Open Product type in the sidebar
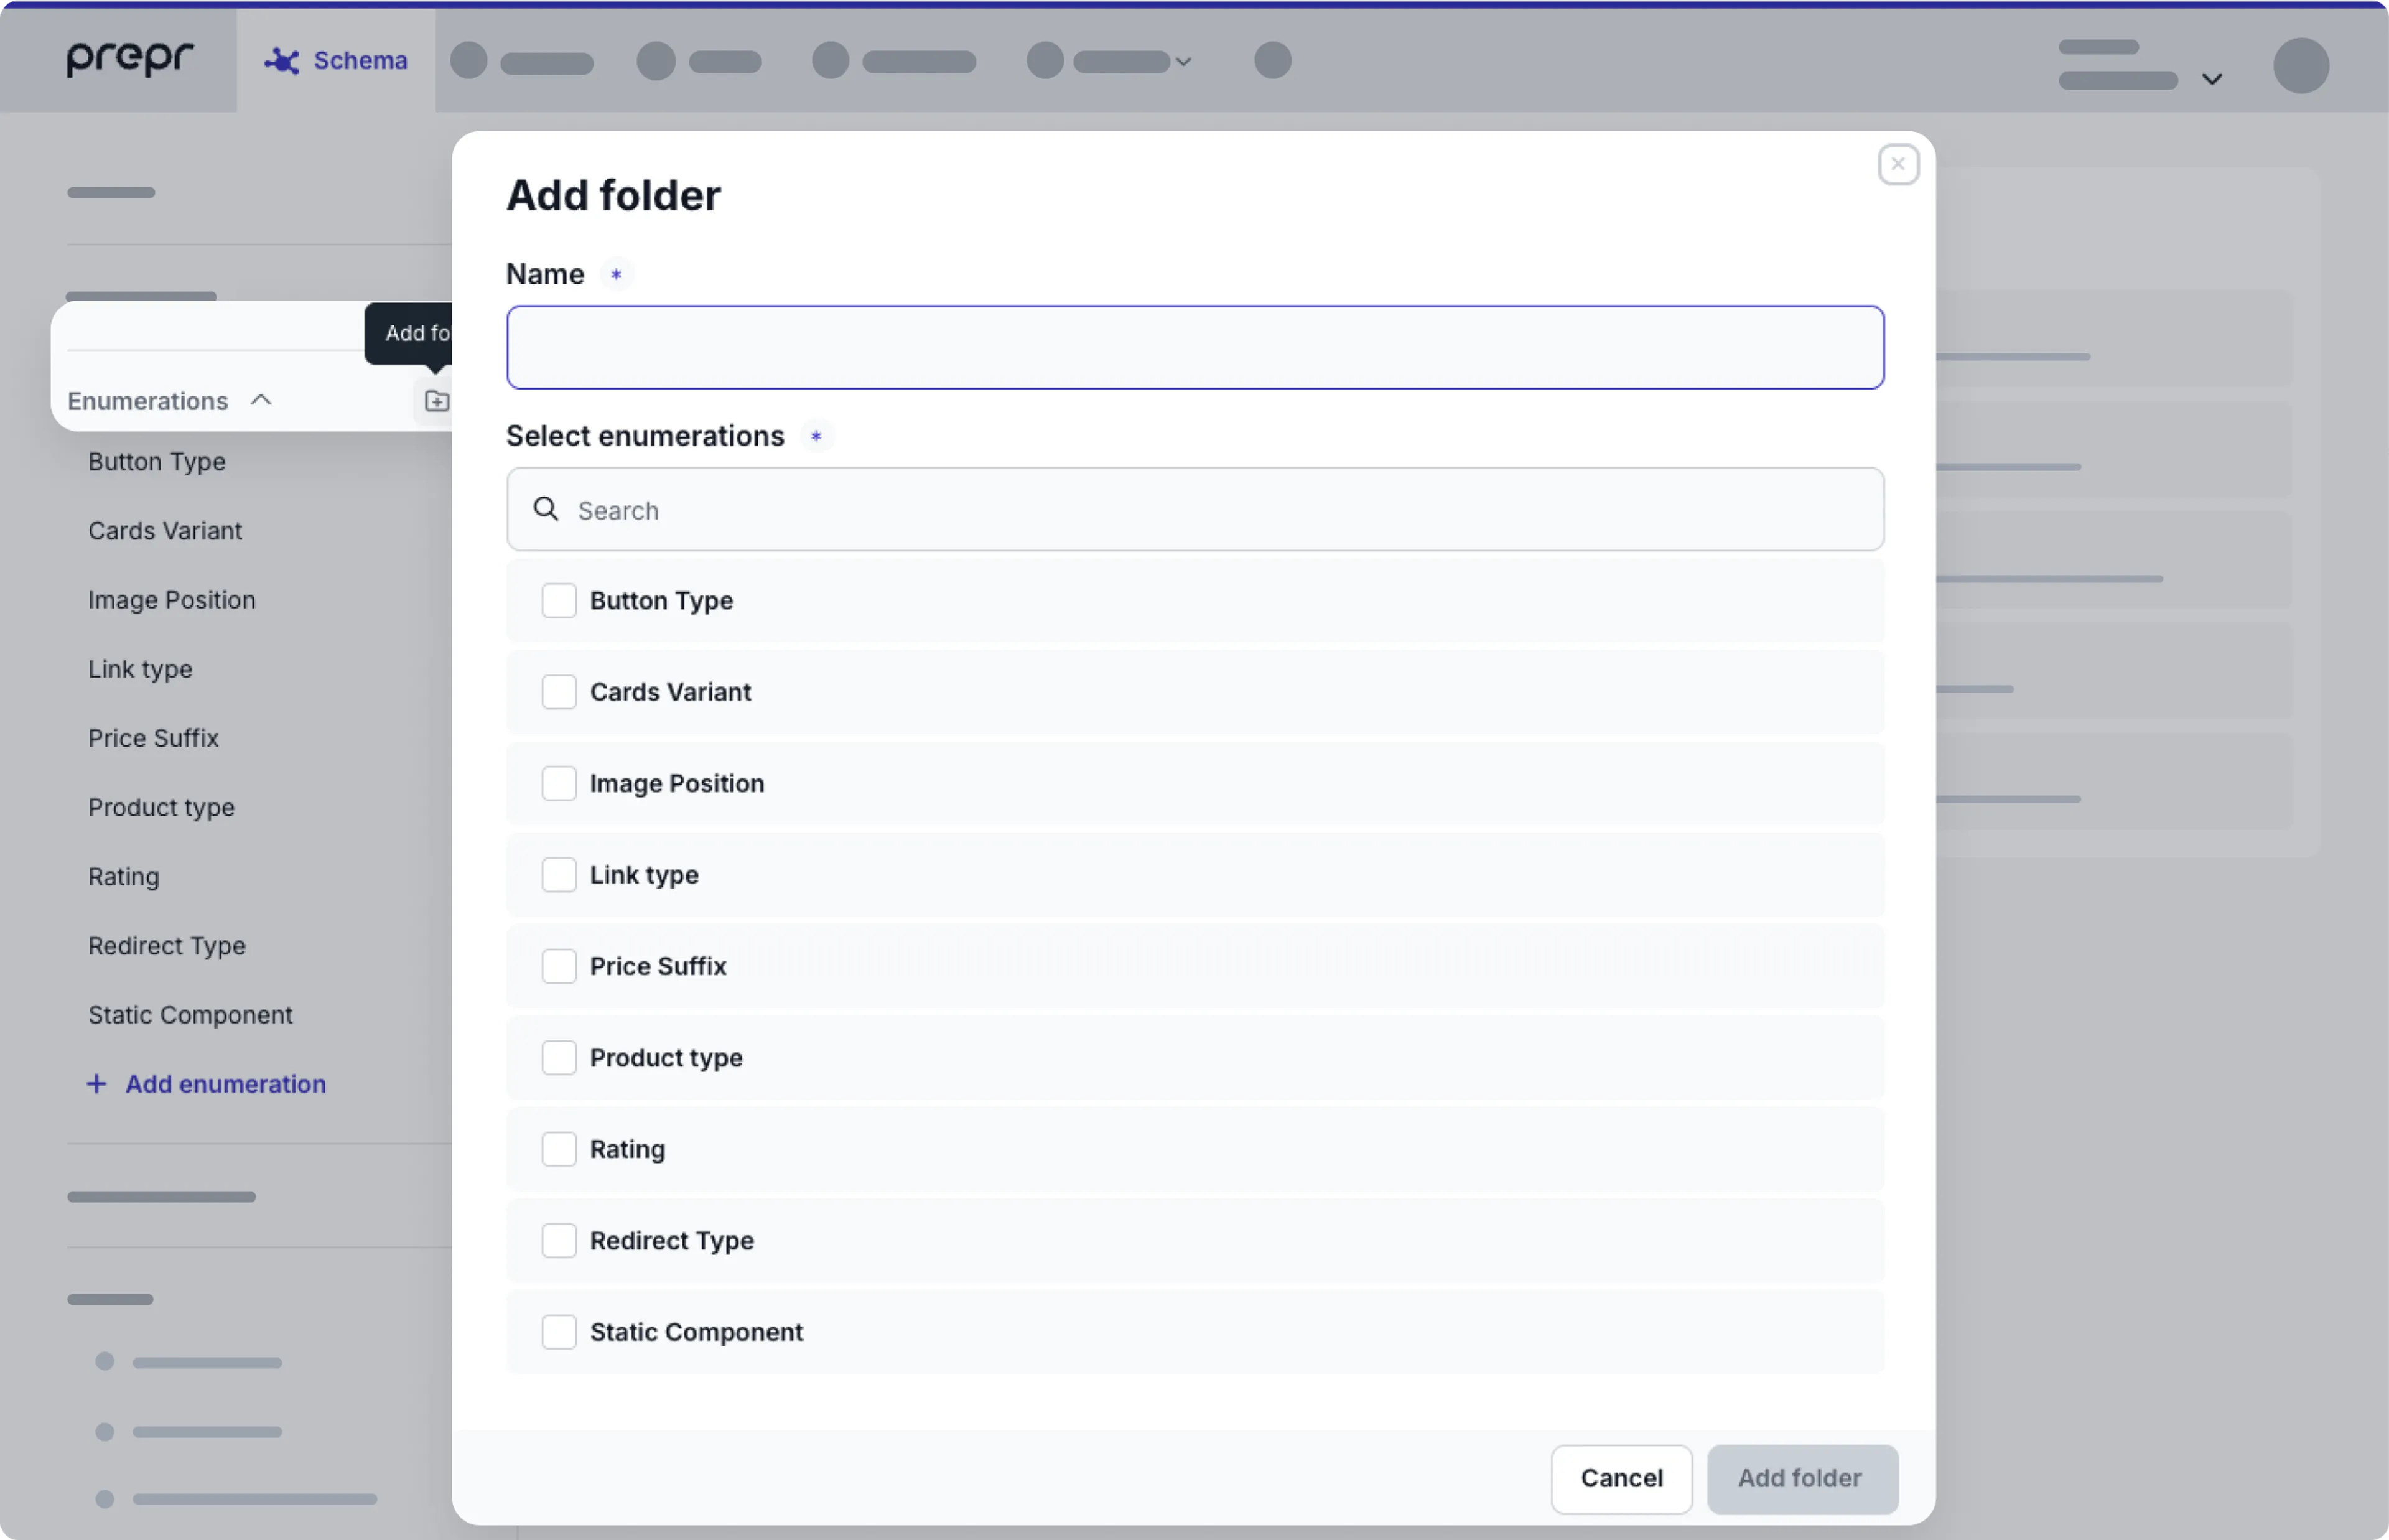This screenshot has height=1540, width=2389. [161, 807]
